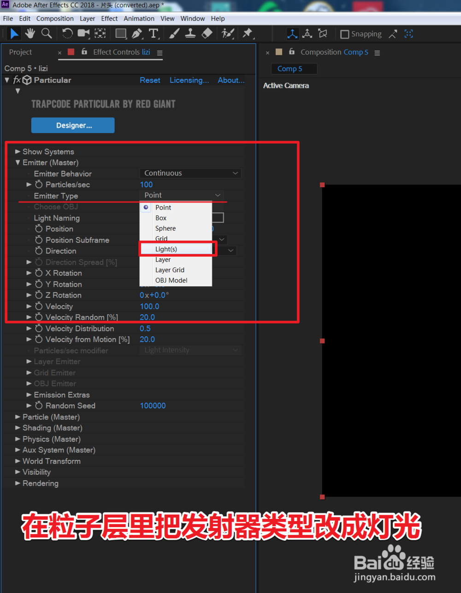The height and width of the screenshot is (593, 461).
Task: Select the Roto Brush tool
Action: (x=228, y=34)
